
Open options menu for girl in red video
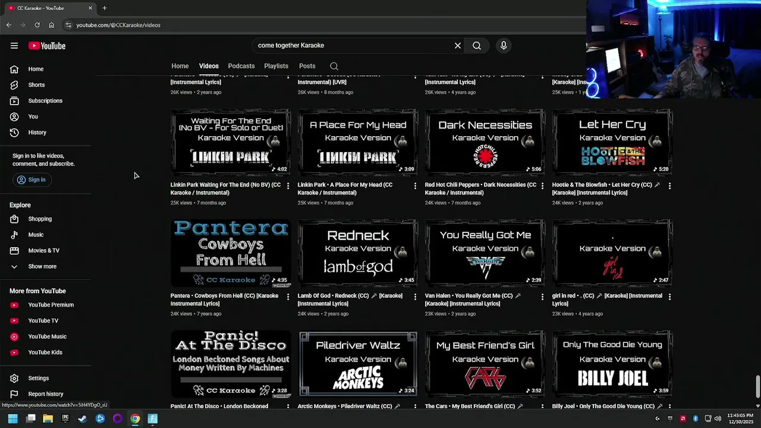point(669,297)
